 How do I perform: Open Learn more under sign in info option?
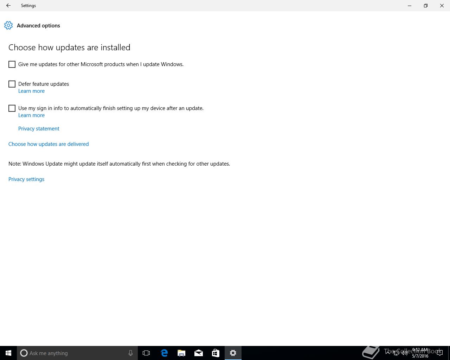(x=31, y=115)
